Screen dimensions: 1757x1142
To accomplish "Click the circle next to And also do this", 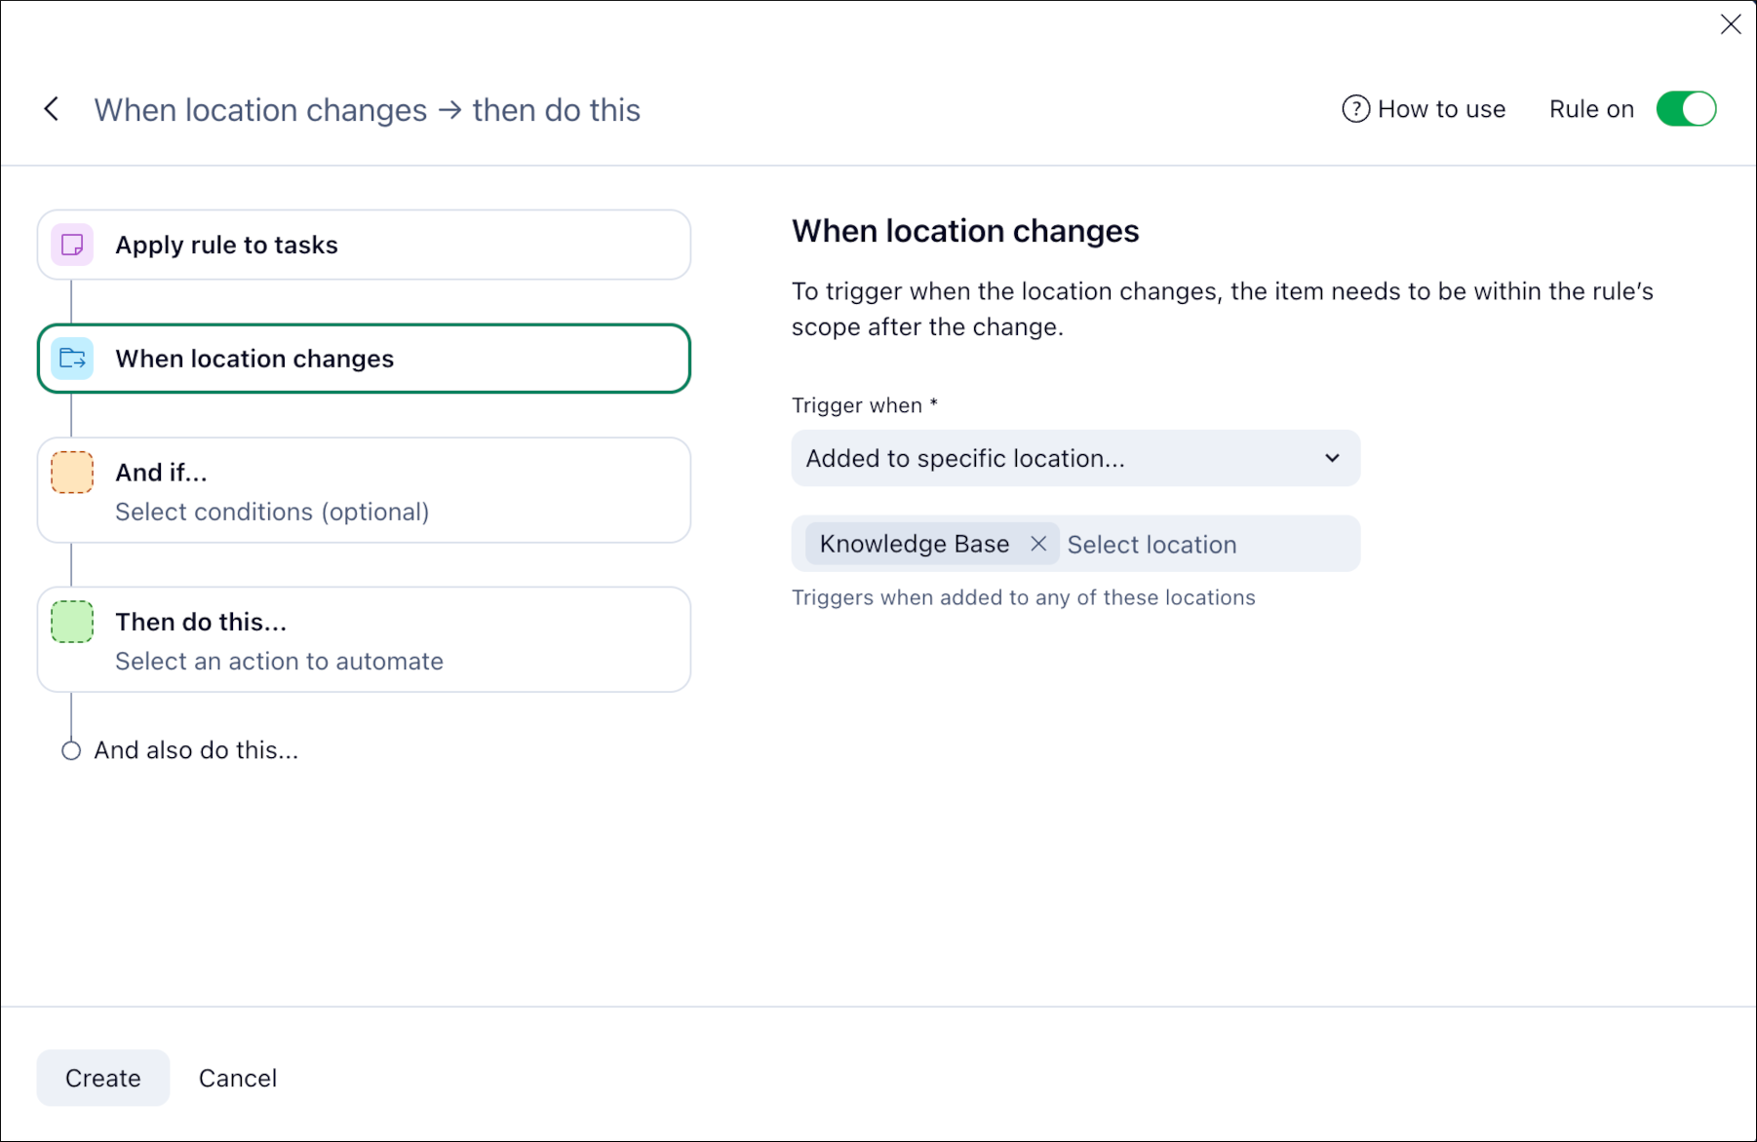I will pyautogui.click(x=71, y=750).
